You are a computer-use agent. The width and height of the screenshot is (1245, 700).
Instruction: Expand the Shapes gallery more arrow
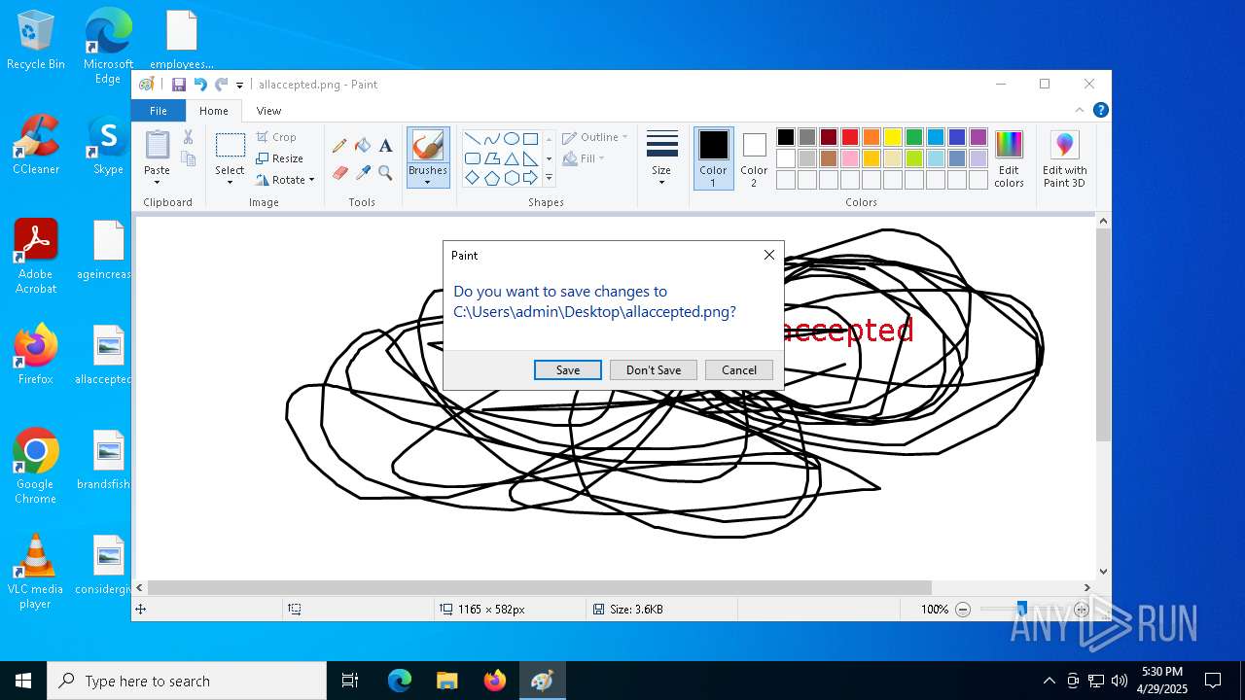549,178
